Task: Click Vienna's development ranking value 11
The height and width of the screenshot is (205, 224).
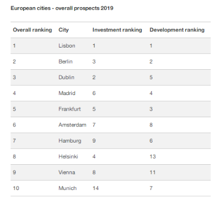Action: (x=152, y=172)
